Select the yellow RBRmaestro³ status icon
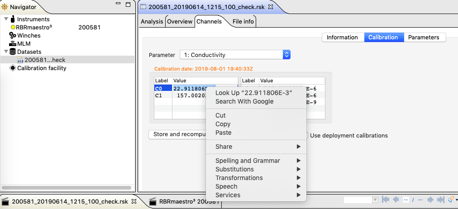 click(13, 28)
